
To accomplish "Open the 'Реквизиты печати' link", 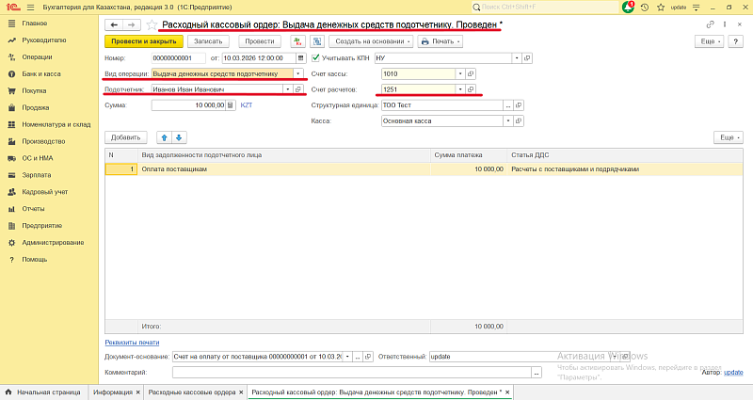I will (132, 343).
